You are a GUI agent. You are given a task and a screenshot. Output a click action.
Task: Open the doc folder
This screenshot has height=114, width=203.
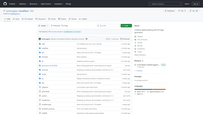(x=43, y=53)
